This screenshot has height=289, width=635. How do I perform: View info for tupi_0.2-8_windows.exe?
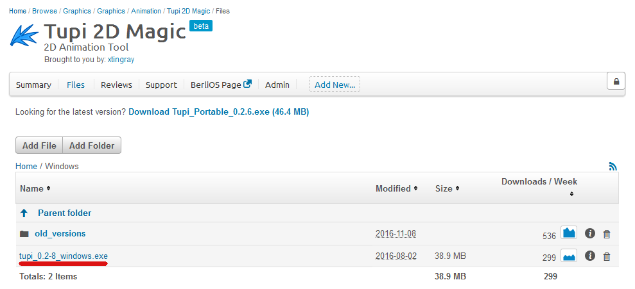[590, 256]
